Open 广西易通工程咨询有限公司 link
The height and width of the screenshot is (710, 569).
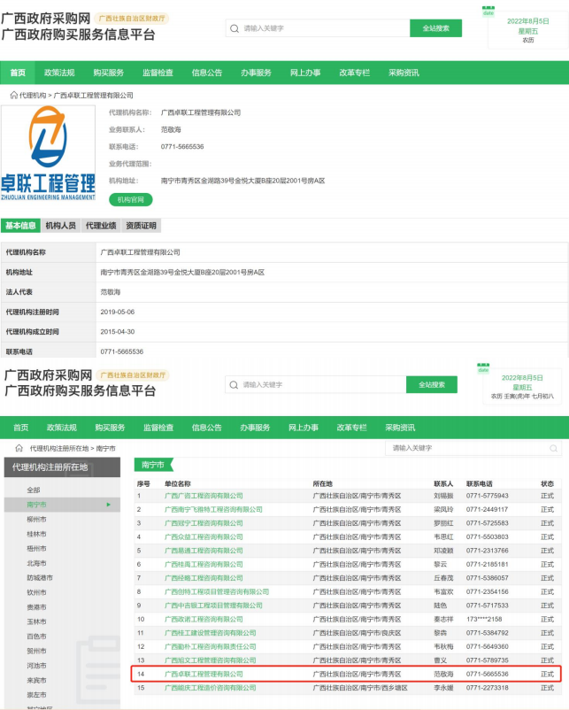pyautogui.click(x=204, y=551)
